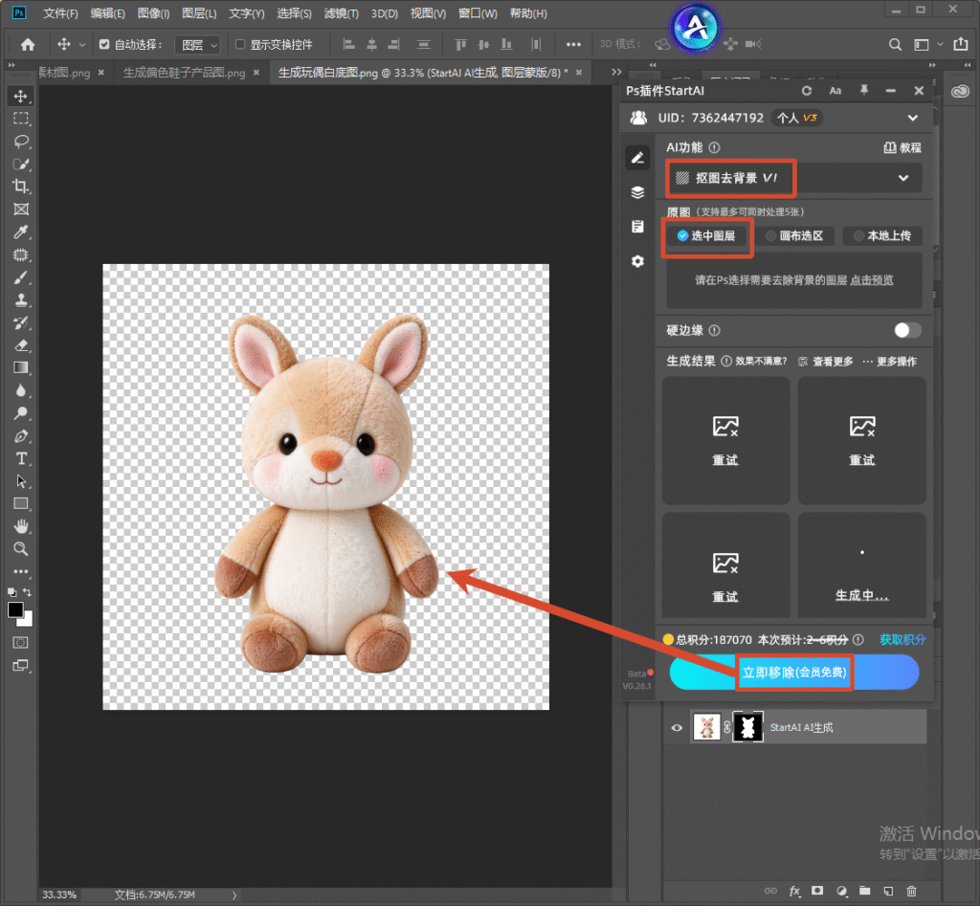Toggle the 自动选择 checkbox
980x906 pixels.
coord(104,44)
